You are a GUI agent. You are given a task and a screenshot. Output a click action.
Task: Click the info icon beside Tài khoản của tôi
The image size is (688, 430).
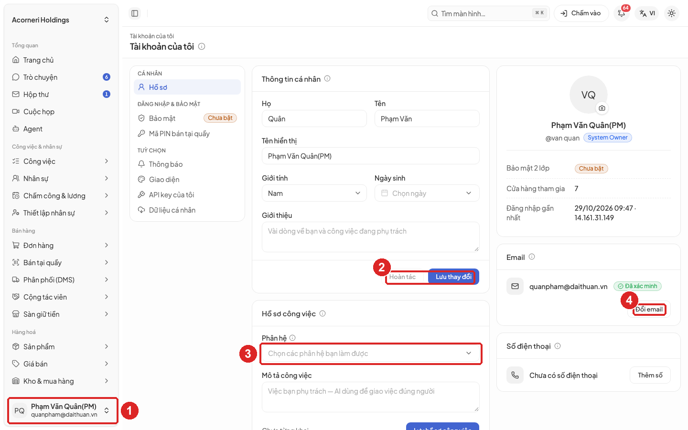pyautogui.click(x=202, y=46)
